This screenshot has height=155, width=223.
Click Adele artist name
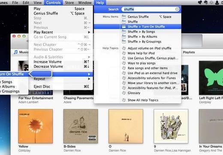pyautogui.click(x=67, y=102)
